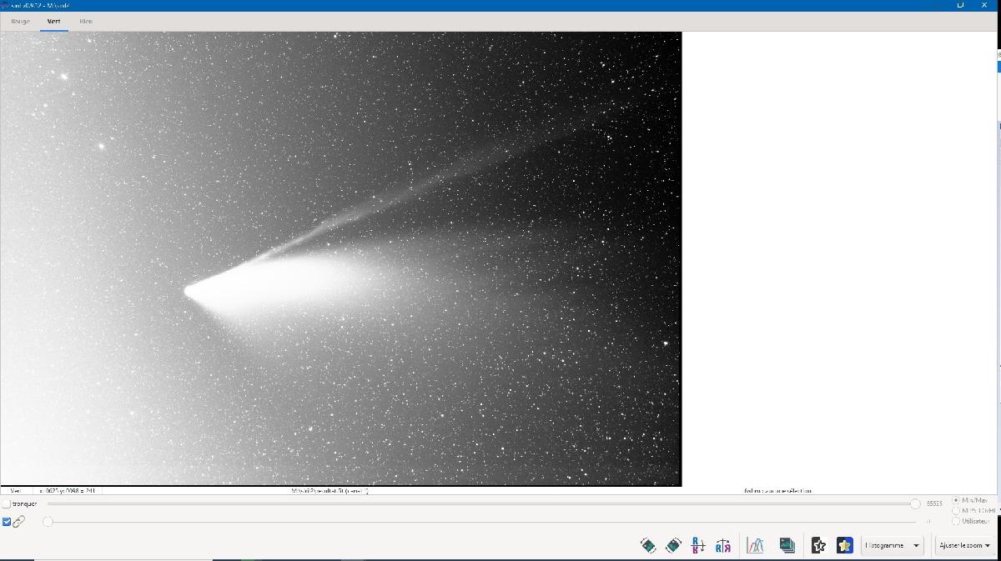Select the Utilisateur radio button
Image resolution: width=1001 pixels, height=561 pixels.
tap(956, 521)
